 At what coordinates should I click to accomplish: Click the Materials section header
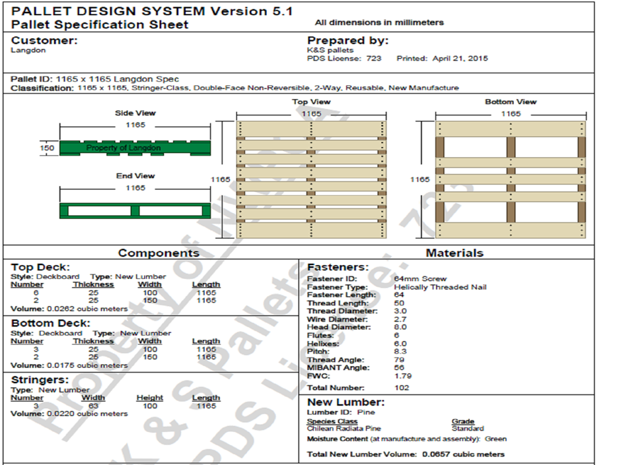454,253
